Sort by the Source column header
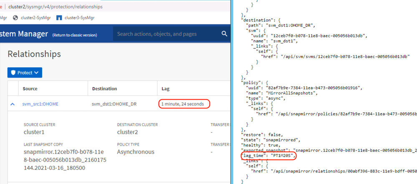417x184 pixels. [30, 89]
